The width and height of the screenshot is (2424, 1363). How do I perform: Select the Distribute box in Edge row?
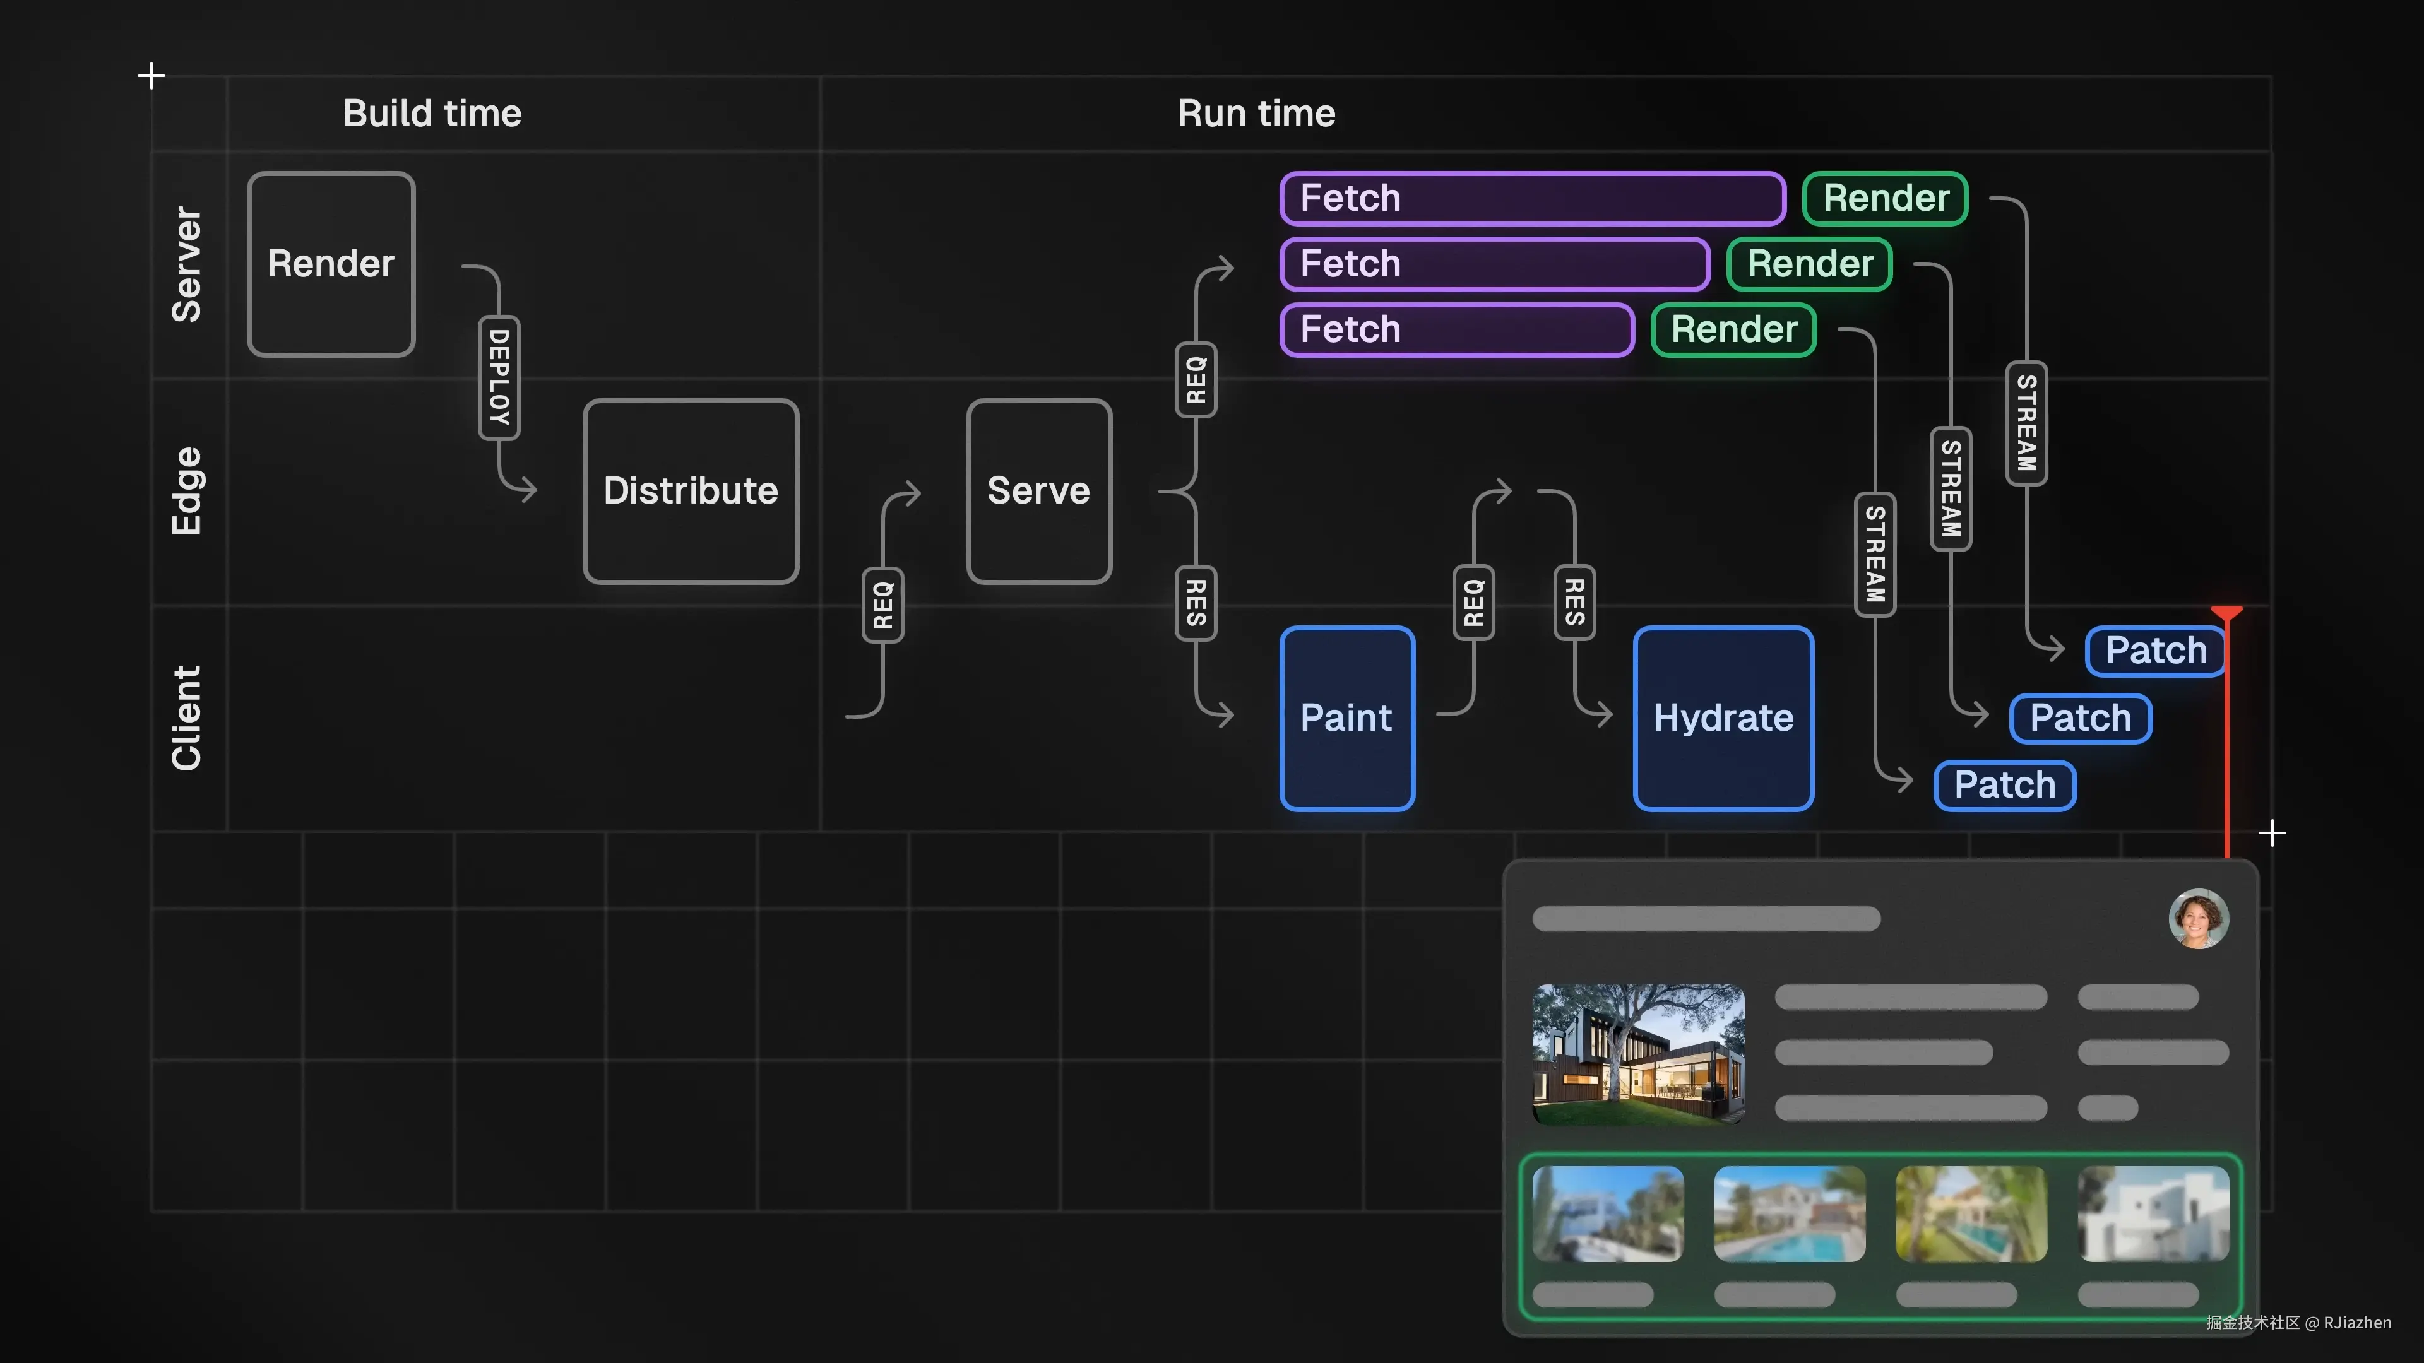pos(691,491)
